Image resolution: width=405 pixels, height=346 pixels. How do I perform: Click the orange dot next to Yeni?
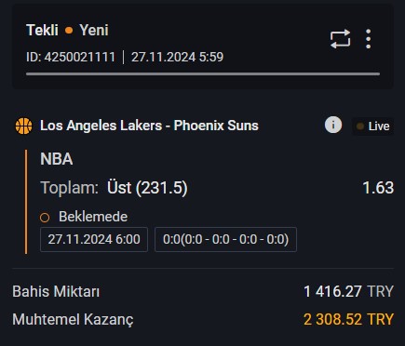point(69,31)
